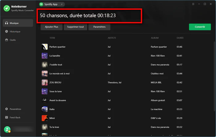This screenshot has height=137, width=216.
Task: Click the Parfum quartier album cover
Action: click(x=45, y=47)
